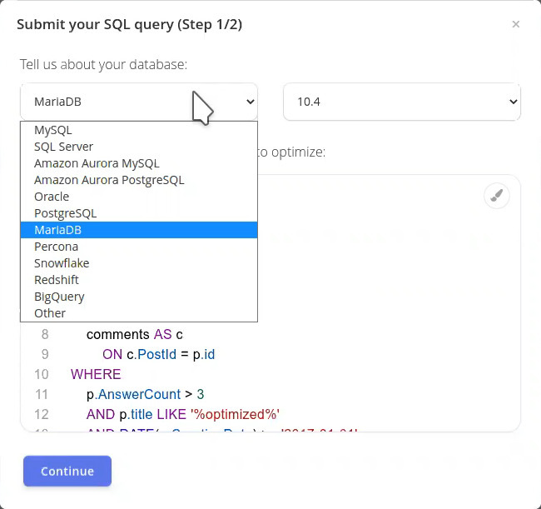Choose Percona from the list
Viewport: 541px width, 509px height.
coord(56,247)
